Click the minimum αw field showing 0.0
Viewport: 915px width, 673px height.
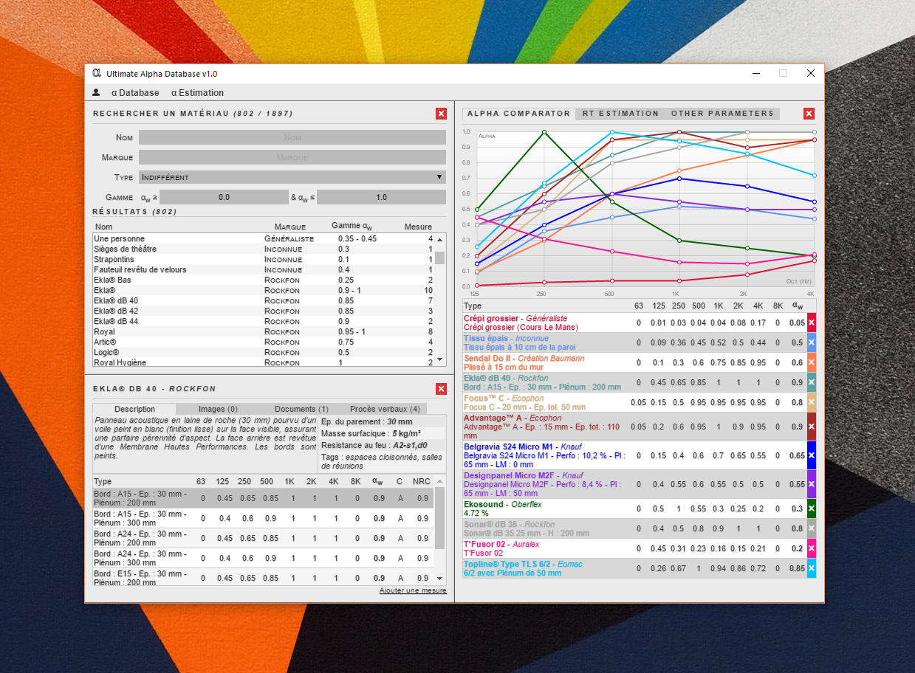(x=224, y=197)
